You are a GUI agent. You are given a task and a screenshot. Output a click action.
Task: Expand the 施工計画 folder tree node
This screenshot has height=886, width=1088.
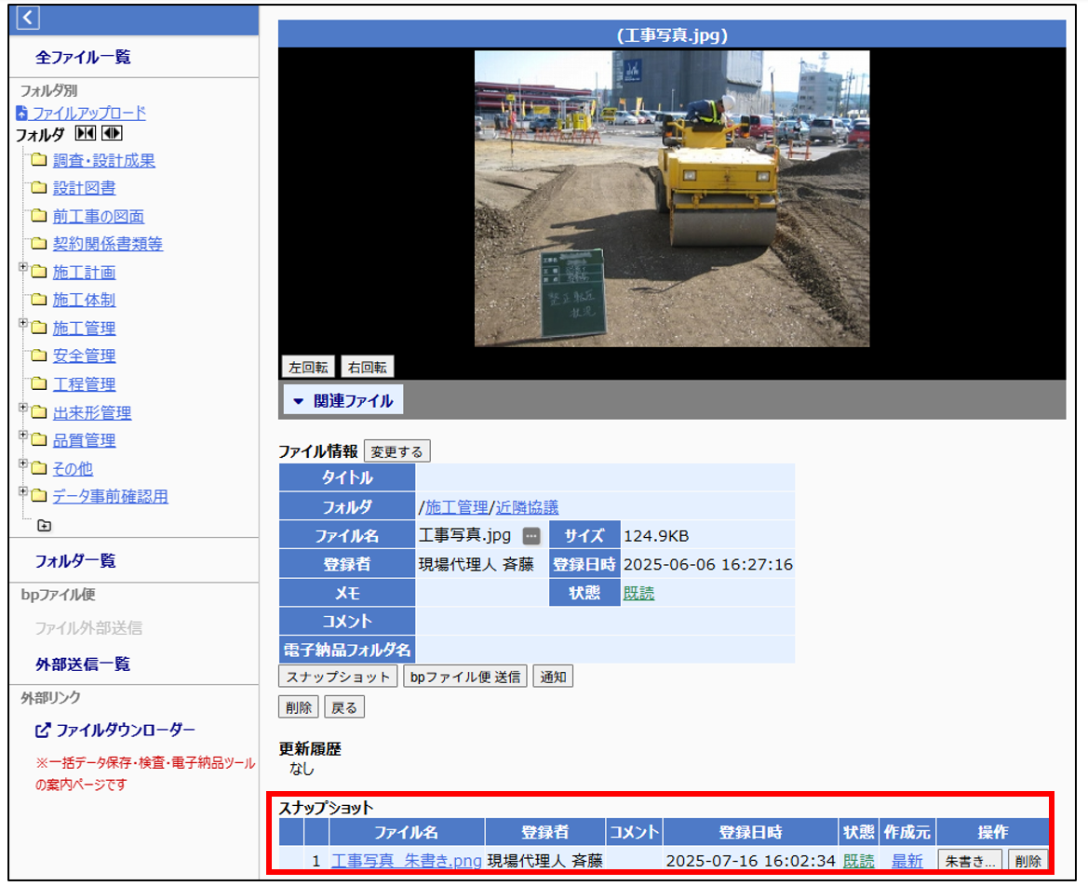click(23, 269)
